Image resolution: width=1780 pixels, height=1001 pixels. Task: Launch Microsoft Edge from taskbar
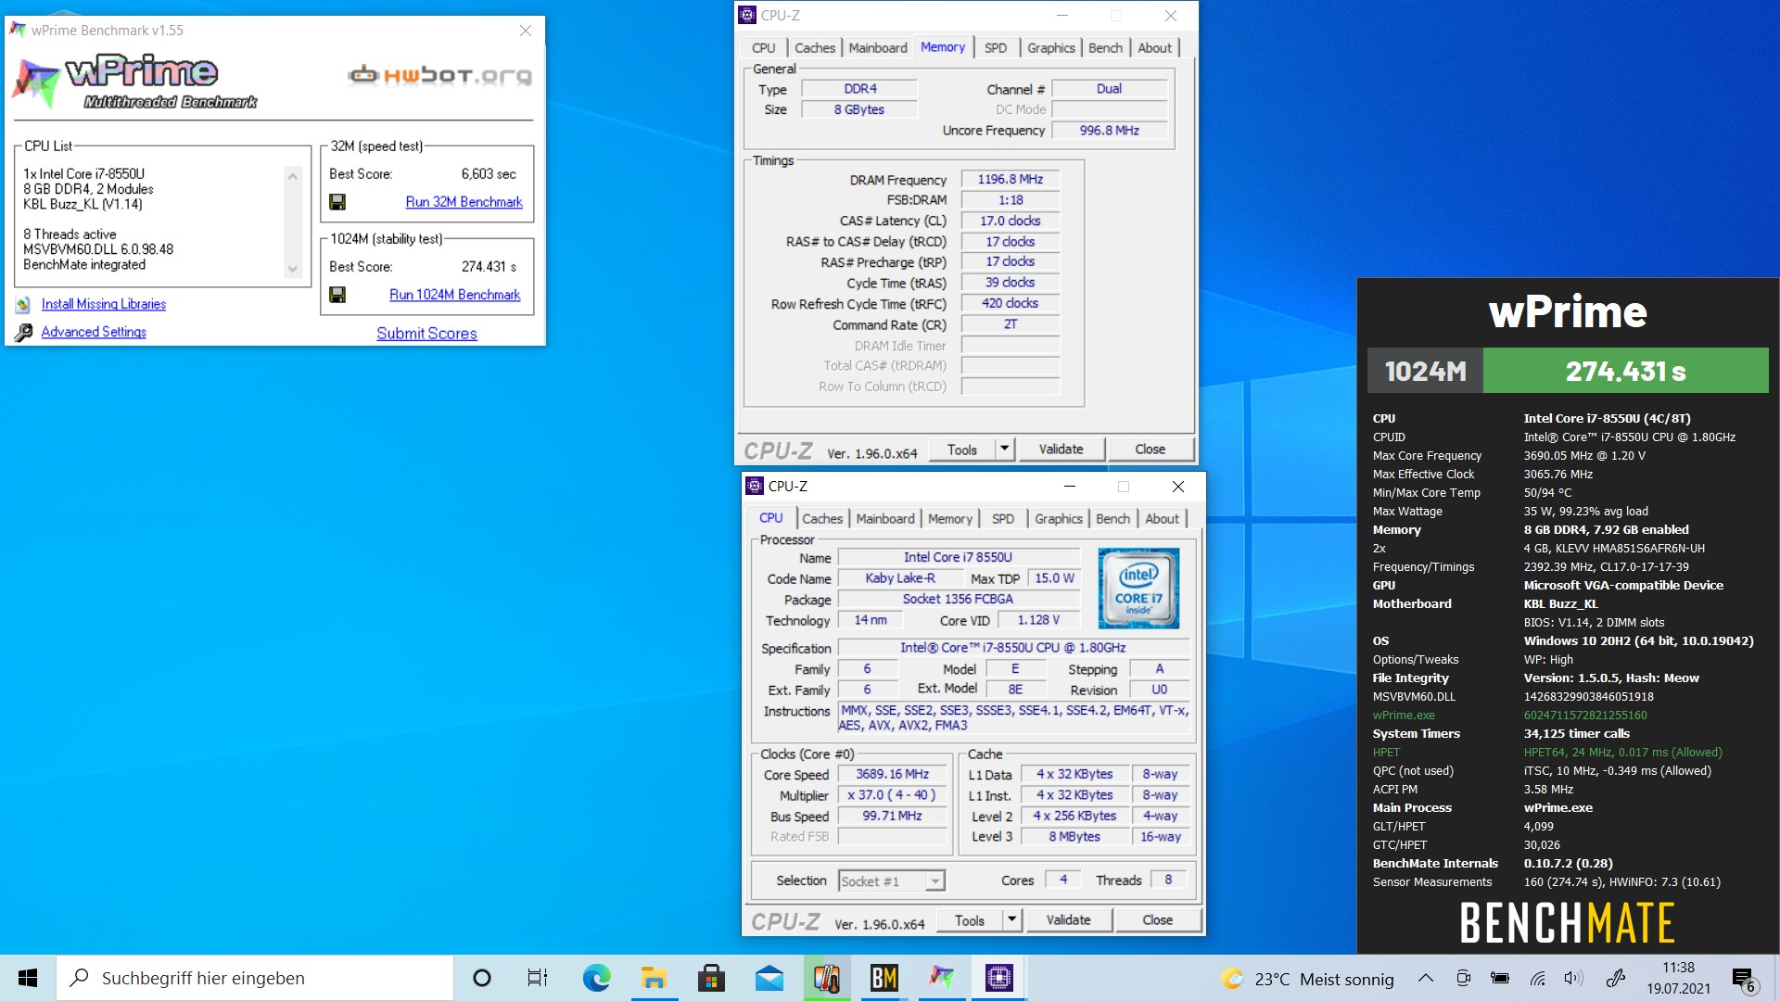[596, 978]
